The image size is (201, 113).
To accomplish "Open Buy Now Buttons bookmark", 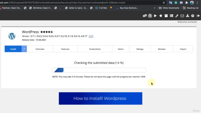I will tap(127, 8).
